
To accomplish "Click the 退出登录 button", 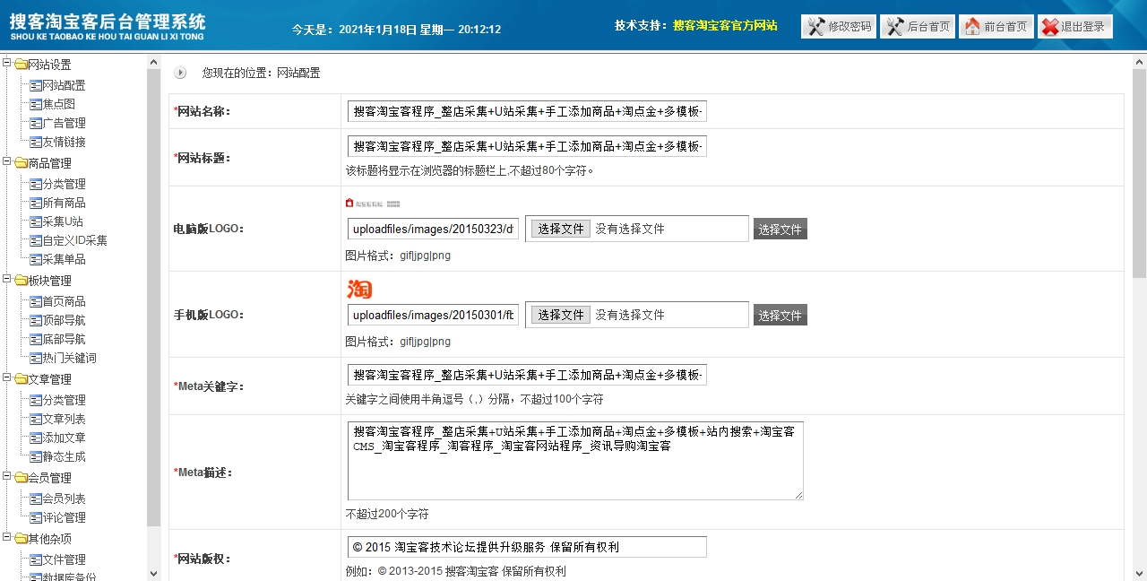I will [1074, 27].
